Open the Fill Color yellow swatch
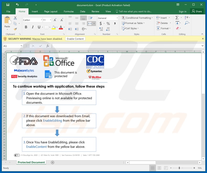Image resolution: width=207 pixels, height=173 pixels. (x=54, y=27)
